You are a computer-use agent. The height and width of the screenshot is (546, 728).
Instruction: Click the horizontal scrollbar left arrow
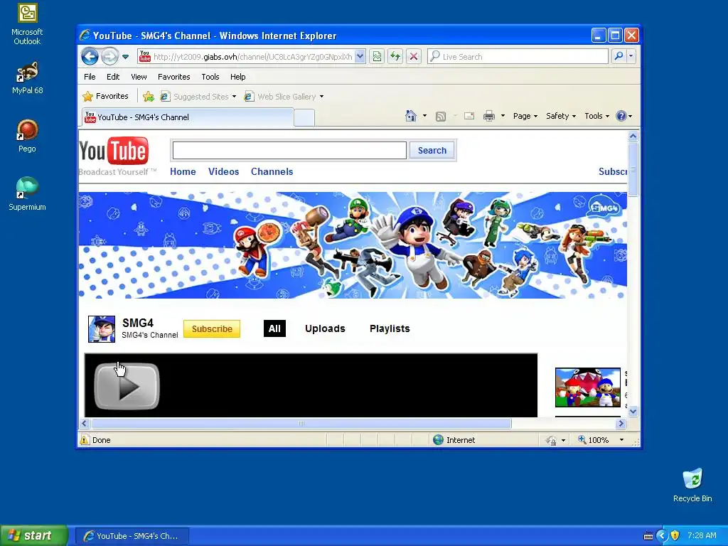point(84,423)
